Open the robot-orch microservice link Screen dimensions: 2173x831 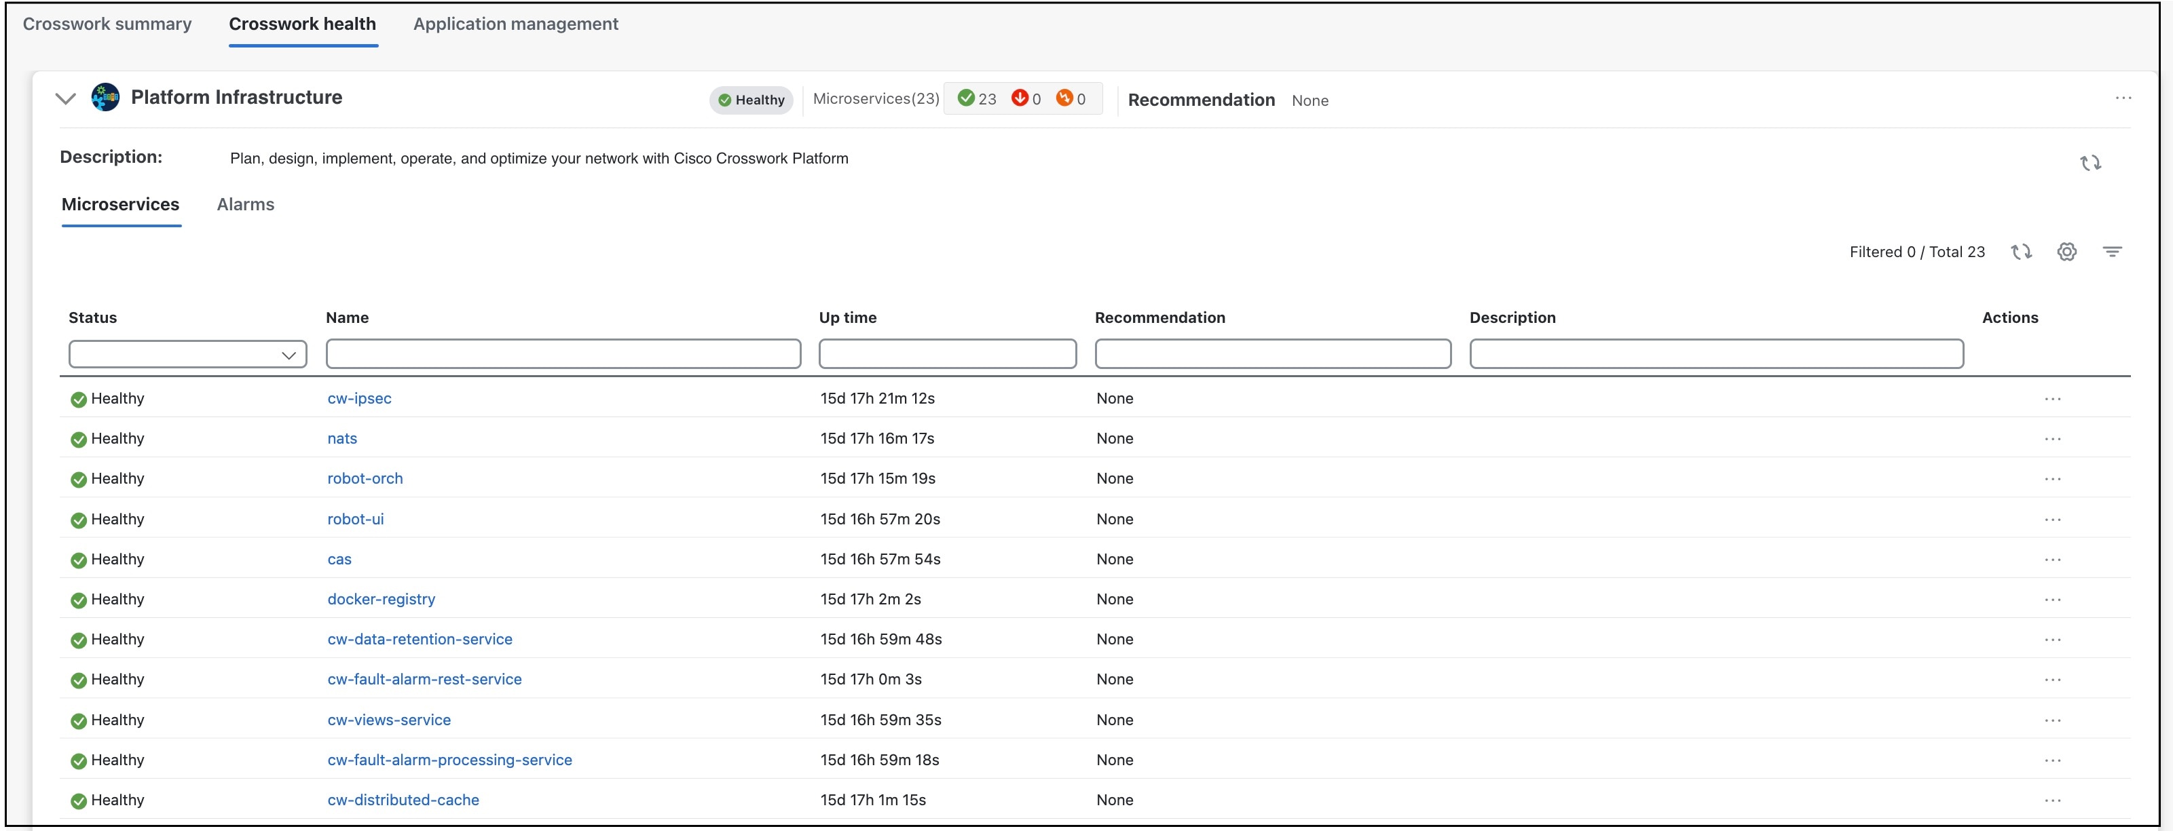pyautogui.click(x=365, y=479)
